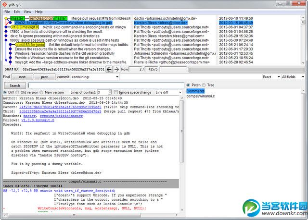Select commit 'Win32: fix segfault in WriteConsoleW'
This screenshot has width=308, height=220.
pos(63,23)
